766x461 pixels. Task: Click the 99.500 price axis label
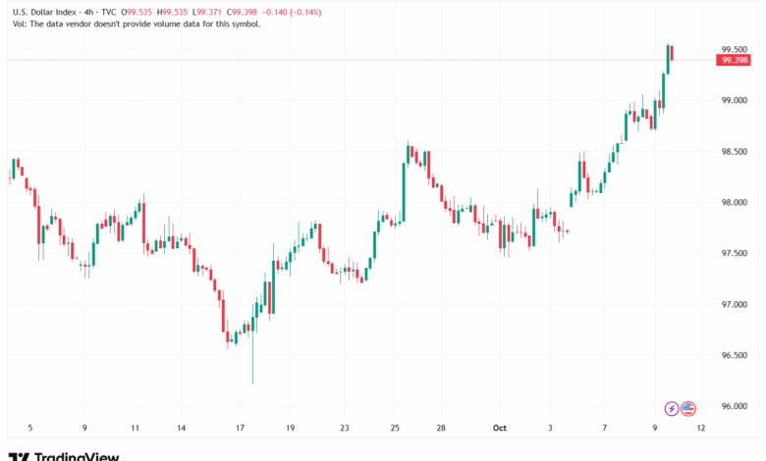point(735,49)
